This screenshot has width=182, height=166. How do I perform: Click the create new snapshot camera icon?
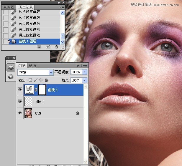[48, 47]
